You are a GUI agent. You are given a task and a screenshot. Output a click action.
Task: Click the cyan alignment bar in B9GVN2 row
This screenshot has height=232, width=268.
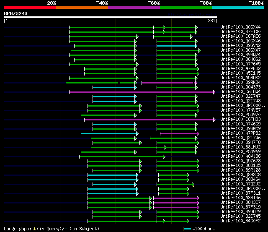point(177,46)
